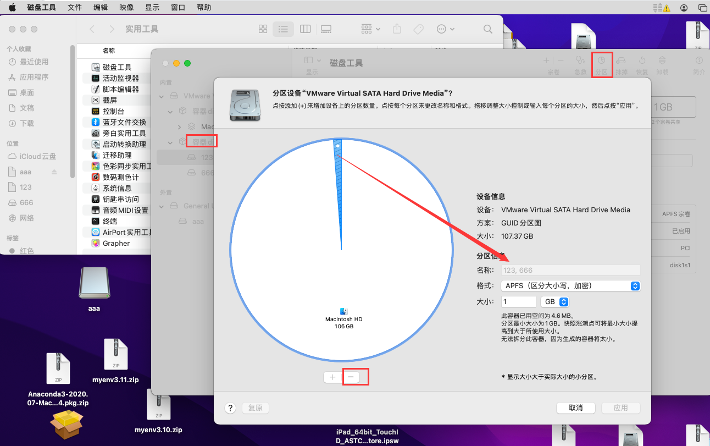The image size is (710, 446).
Task: Click the 大小 size input field
Action: click(518, 302)
